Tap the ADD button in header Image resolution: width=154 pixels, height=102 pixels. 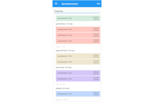click(x=98, y=4)
